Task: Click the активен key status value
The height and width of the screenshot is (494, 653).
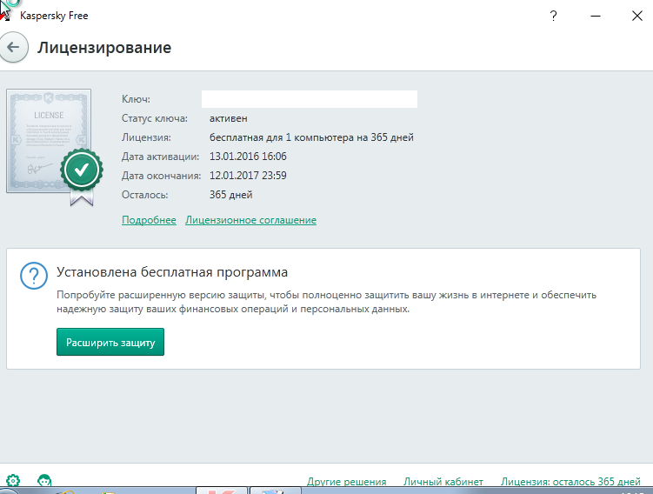Action: pos(228,118)
